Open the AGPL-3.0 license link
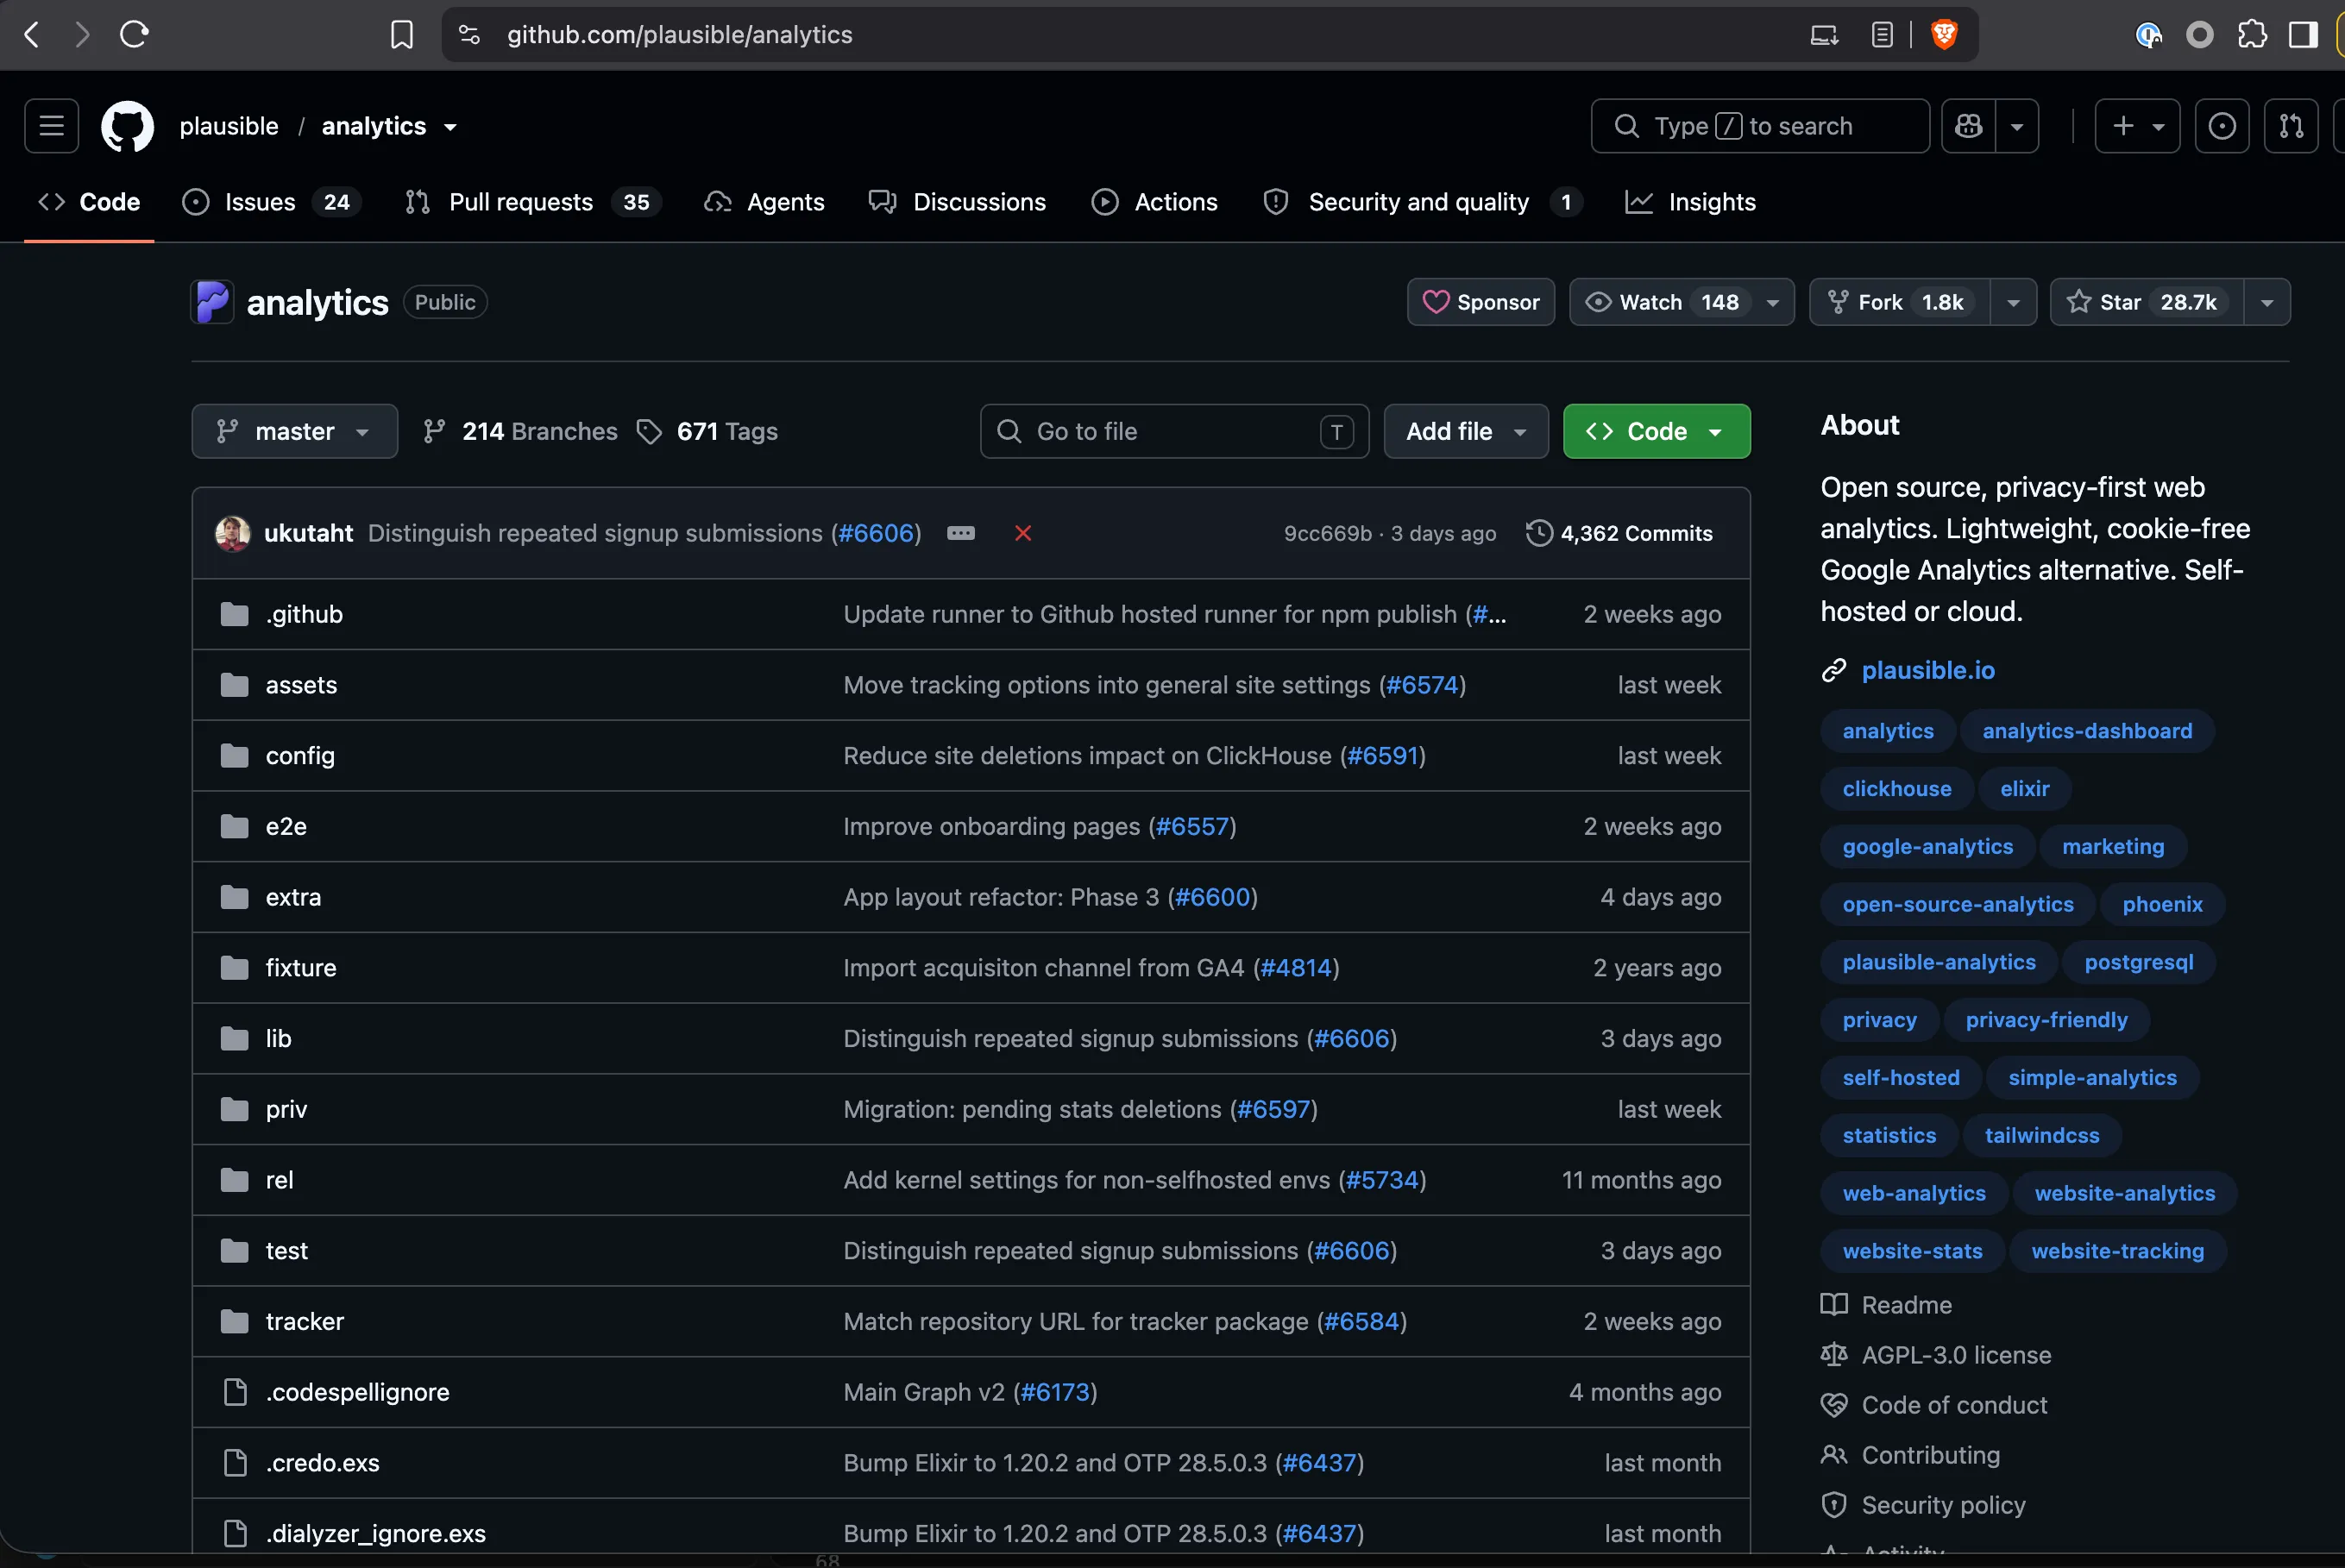2345x1568 pixels. (1956, 1355)
